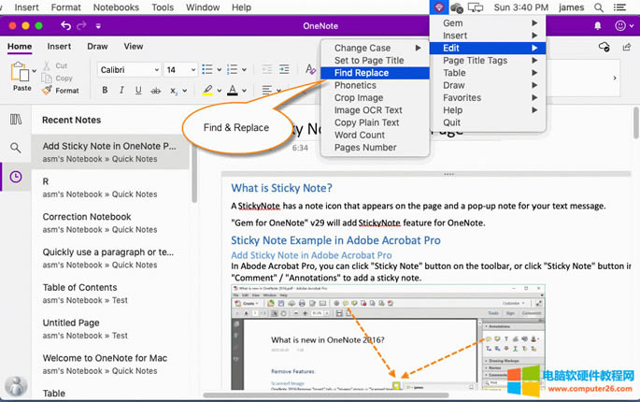Open the notebooks library sidebar icon
Screen dimensions: 640x402
pyautogui.click(x=16, y=120)
